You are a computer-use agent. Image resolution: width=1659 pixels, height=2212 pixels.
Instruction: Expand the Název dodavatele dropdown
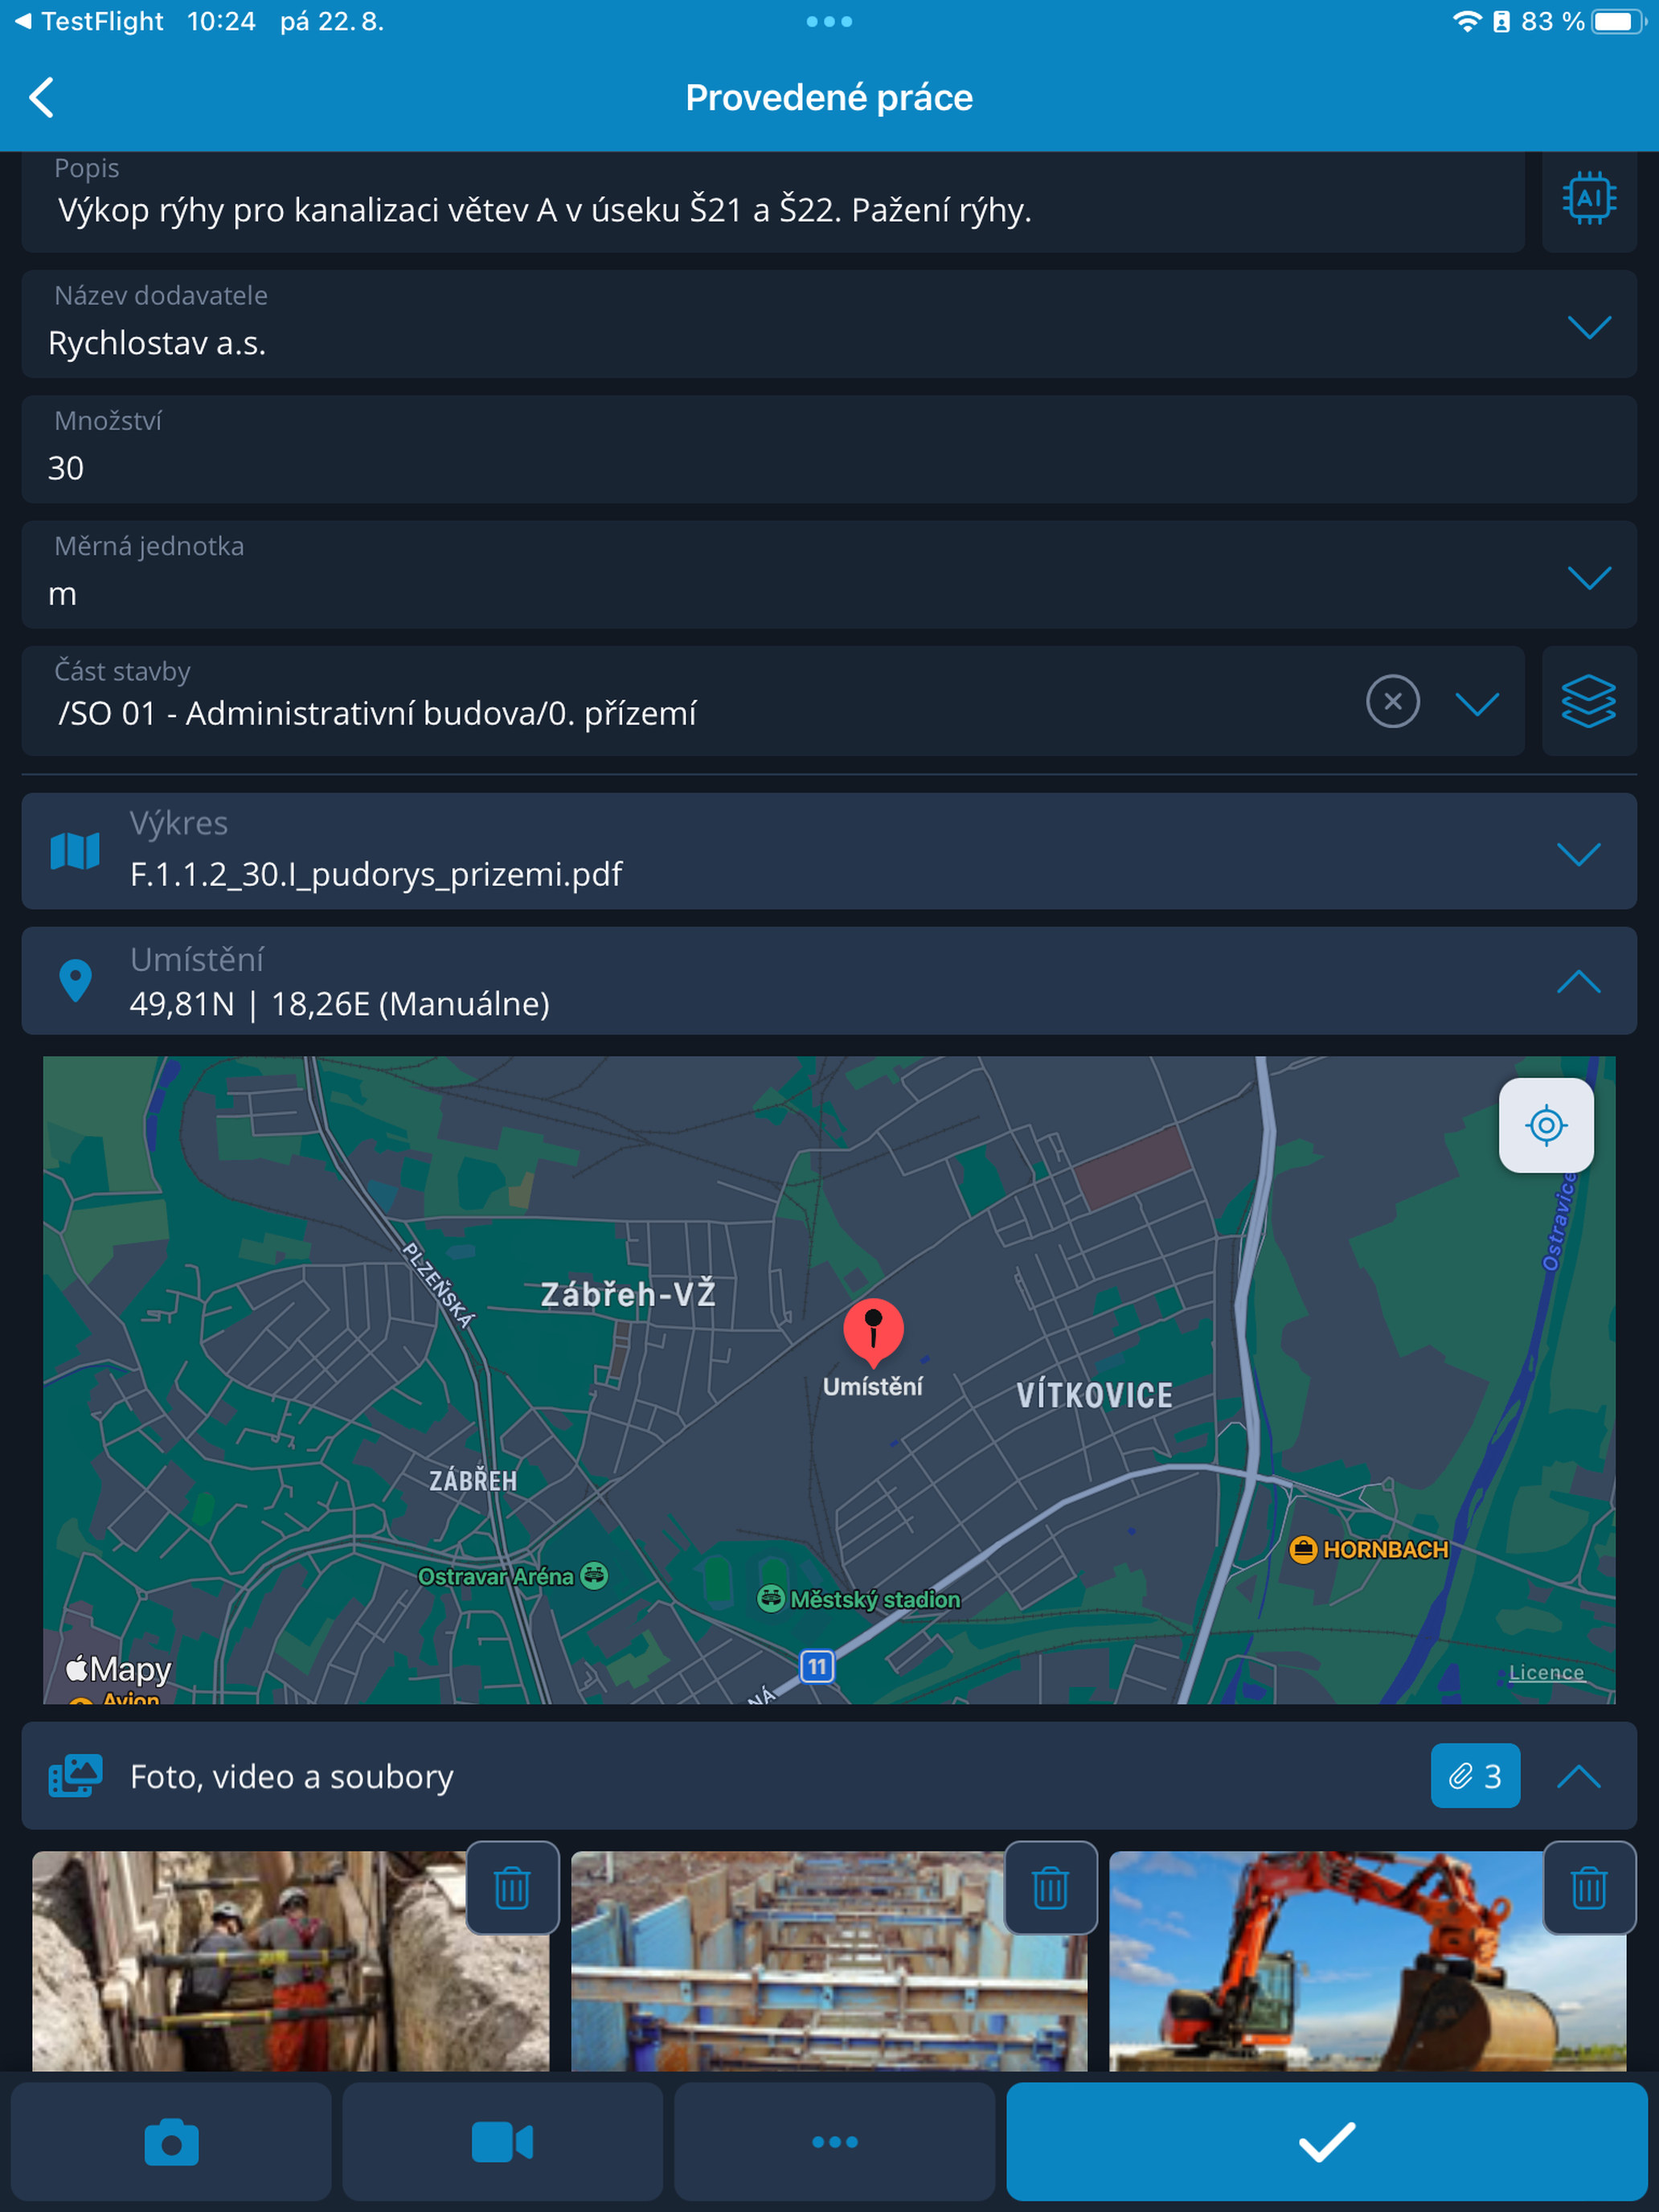[x=1588, y=327]
